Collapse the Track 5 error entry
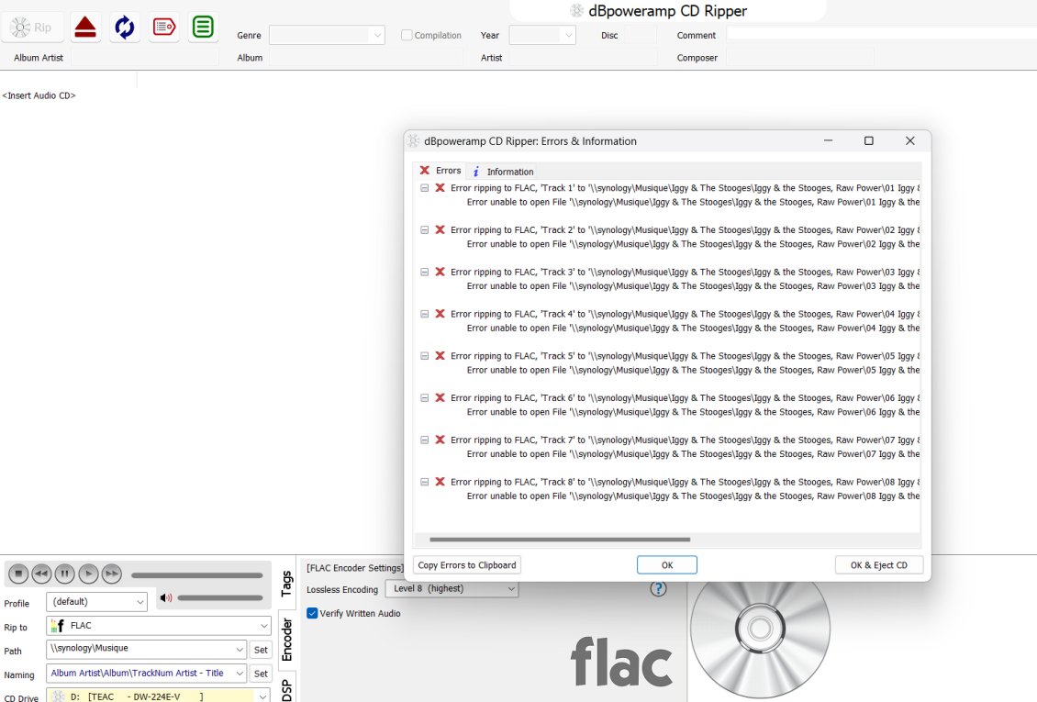Viewport: 1037px width, 702px height. [x=424, y=356]
